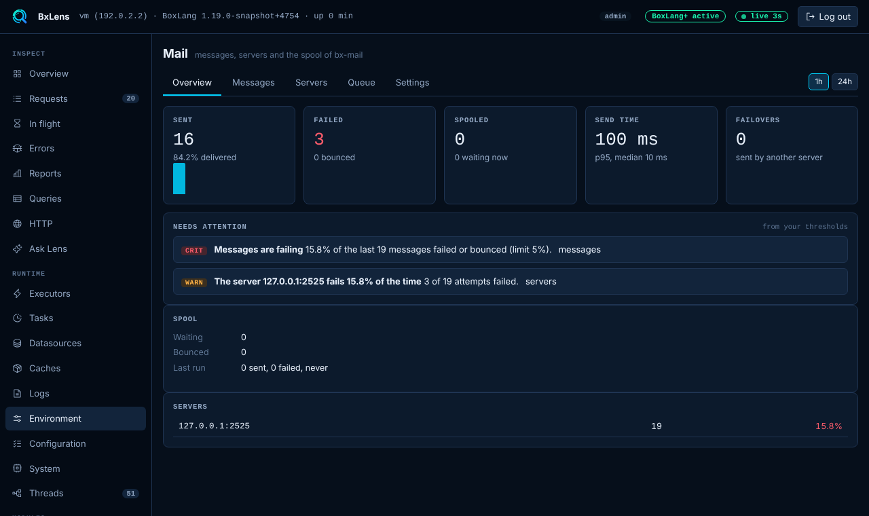Follow the servers link in WARN alert
Image resolution: width=869 pixels, height=516 pixels.
point(541,281)
